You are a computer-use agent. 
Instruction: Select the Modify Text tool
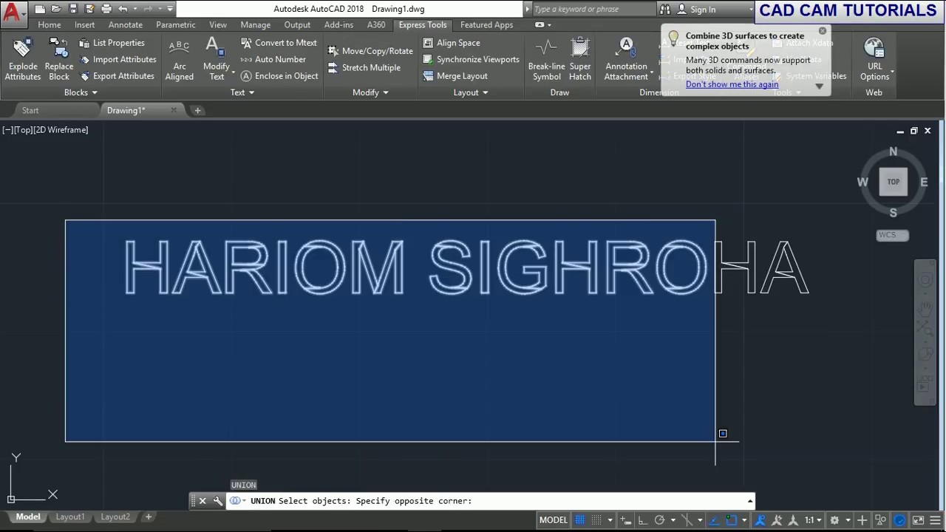pyautogui.click(x=217, y=58)
